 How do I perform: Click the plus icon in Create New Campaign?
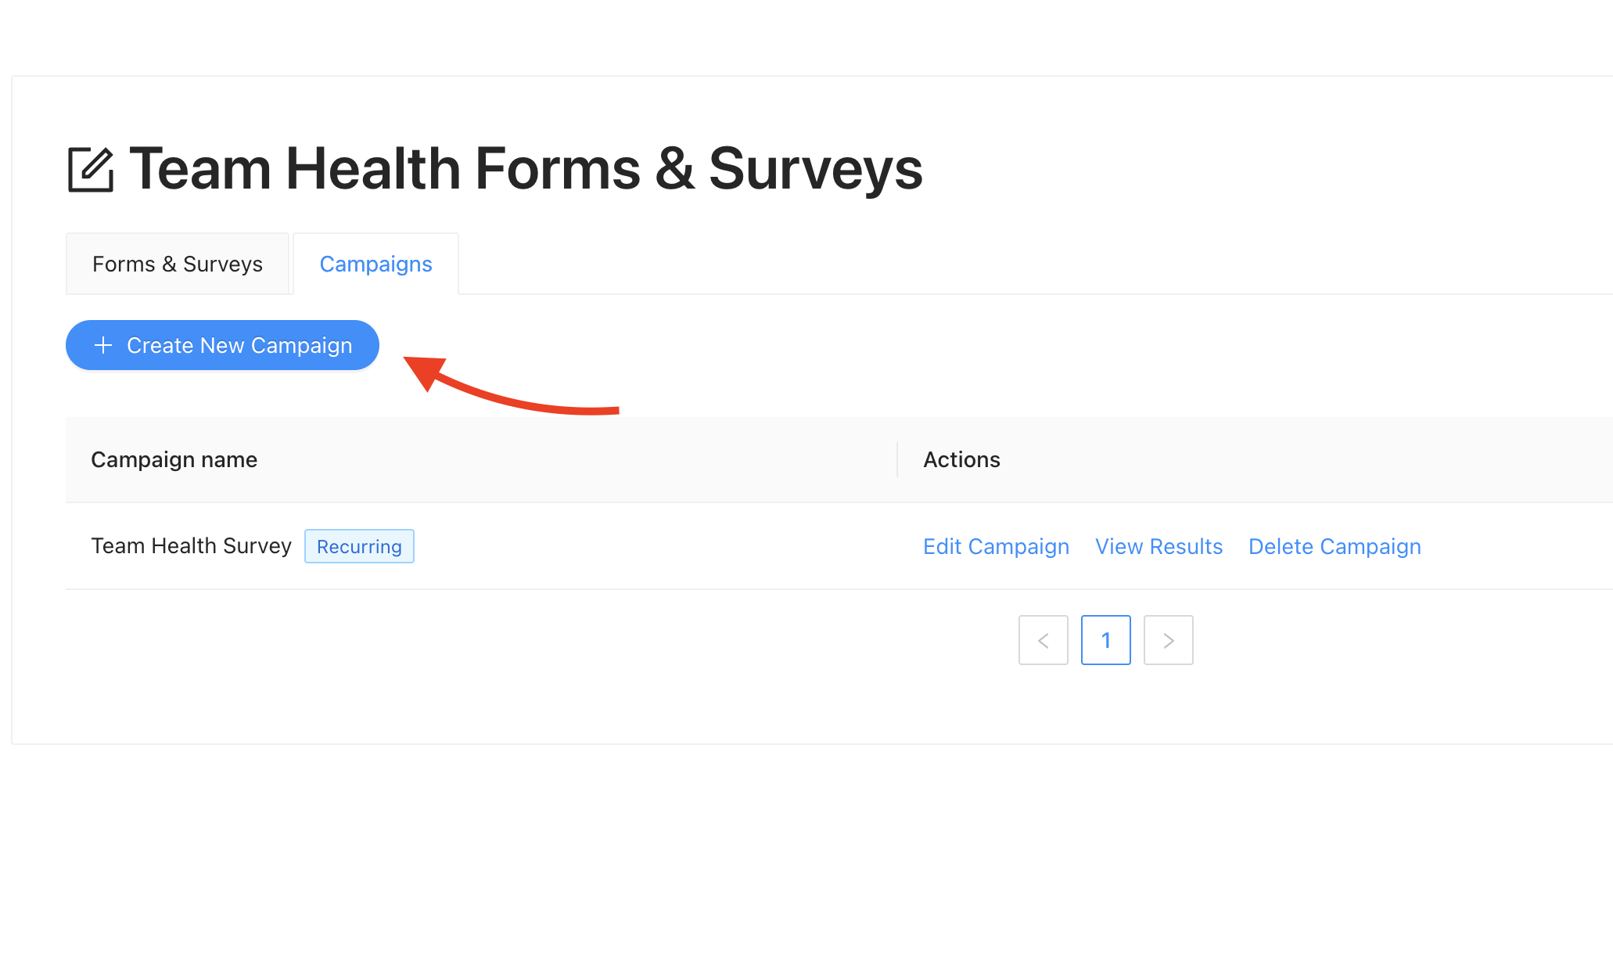tap(103, 345)
